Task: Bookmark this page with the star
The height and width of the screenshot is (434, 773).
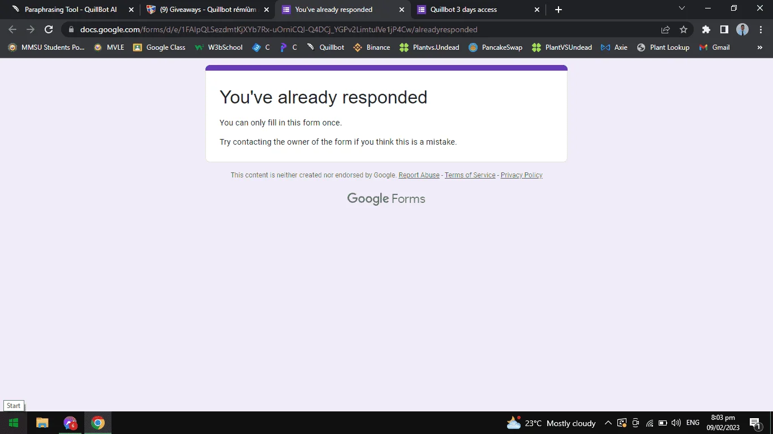Action: [684, 29]
